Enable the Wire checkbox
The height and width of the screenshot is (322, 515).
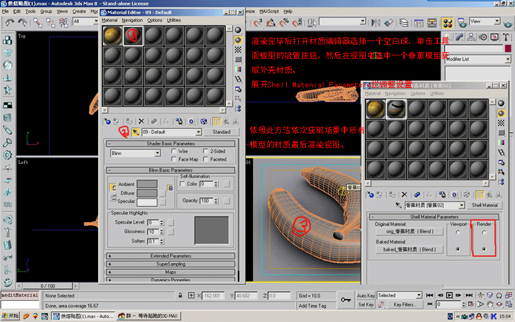173,151
